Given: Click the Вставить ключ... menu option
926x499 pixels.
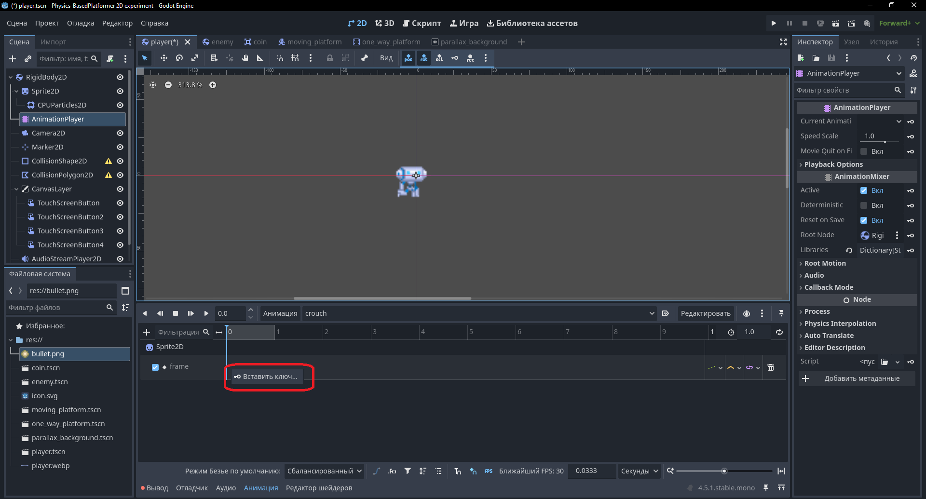Looking at the screenshot, I should pos(267,377).
